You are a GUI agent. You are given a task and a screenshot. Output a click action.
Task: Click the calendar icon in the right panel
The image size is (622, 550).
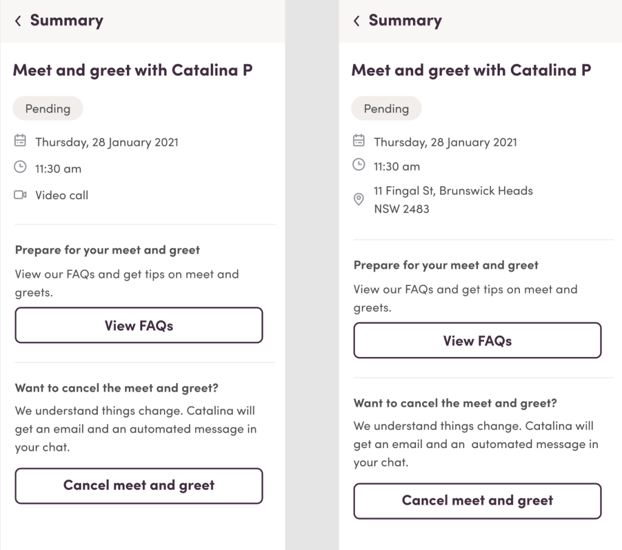point(359,141)
